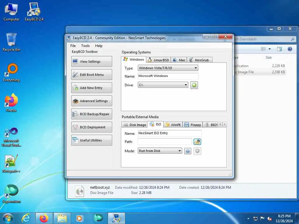The height and width of the screenshot is (224, 299).
Task: Switch to the BIOS tab
Action: coord(211,125)
